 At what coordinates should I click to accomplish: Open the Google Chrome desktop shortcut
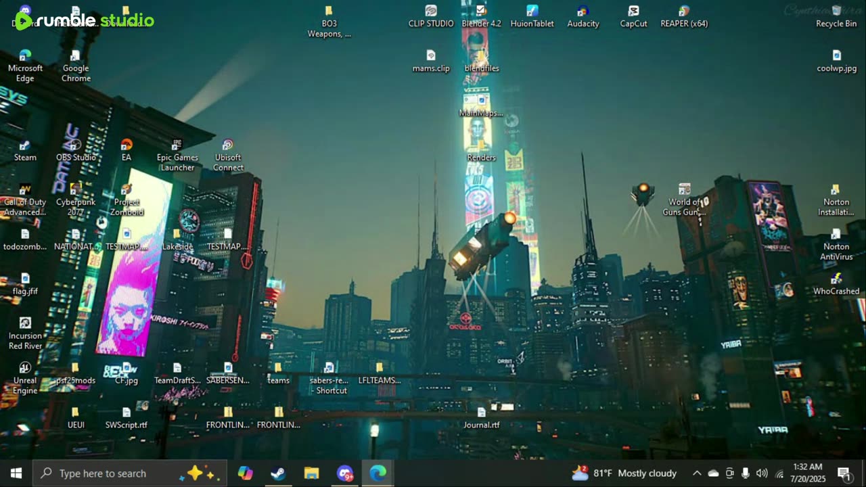click(76, 66)
